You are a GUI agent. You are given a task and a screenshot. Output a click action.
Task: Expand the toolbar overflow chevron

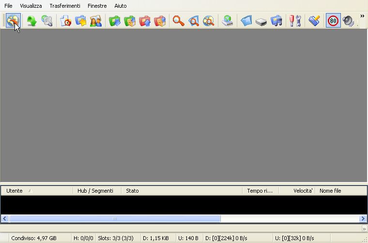[362, 16]
